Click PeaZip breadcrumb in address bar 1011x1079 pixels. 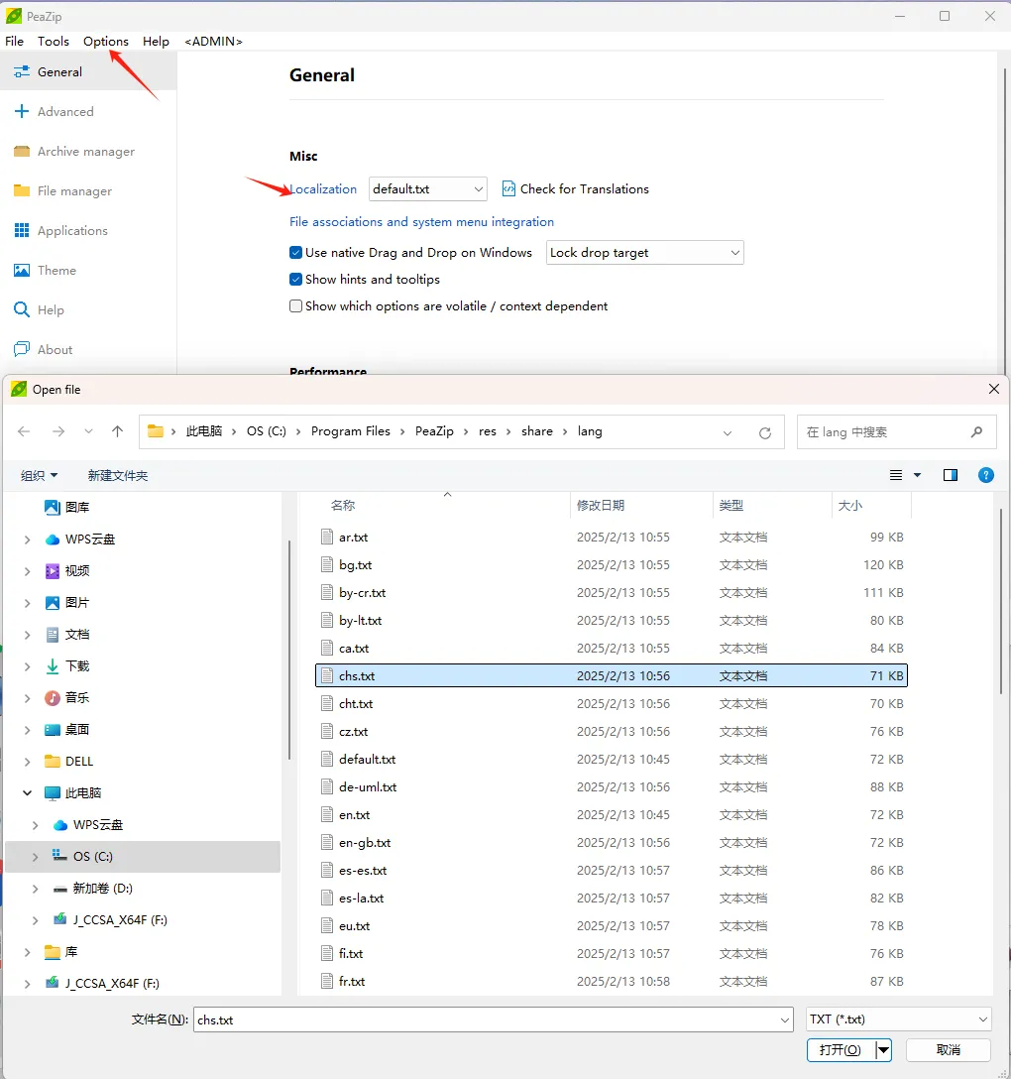435,431
